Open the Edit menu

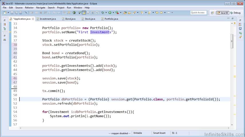point(11,7)
